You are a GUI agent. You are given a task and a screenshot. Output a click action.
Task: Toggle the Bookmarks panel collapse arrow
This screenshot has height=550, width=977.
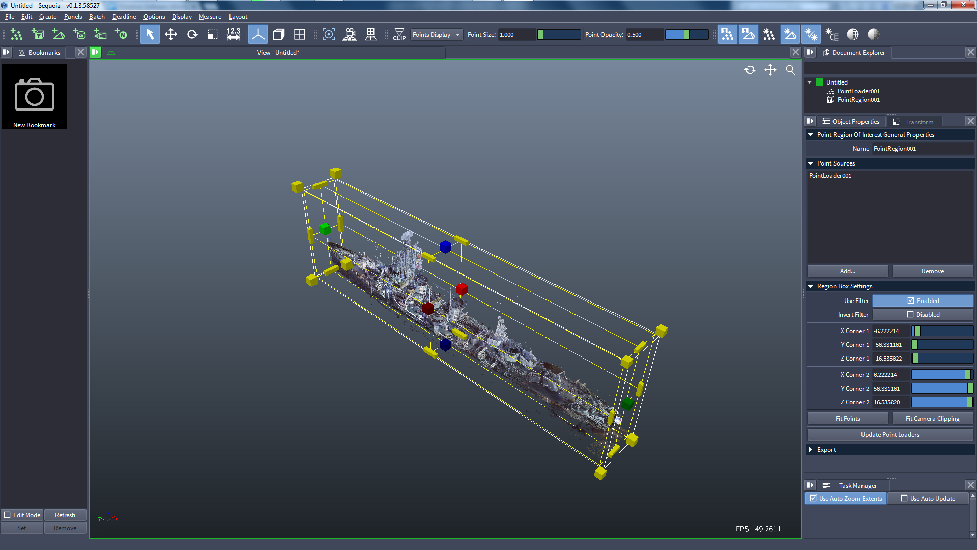click(x=6, y=52)
